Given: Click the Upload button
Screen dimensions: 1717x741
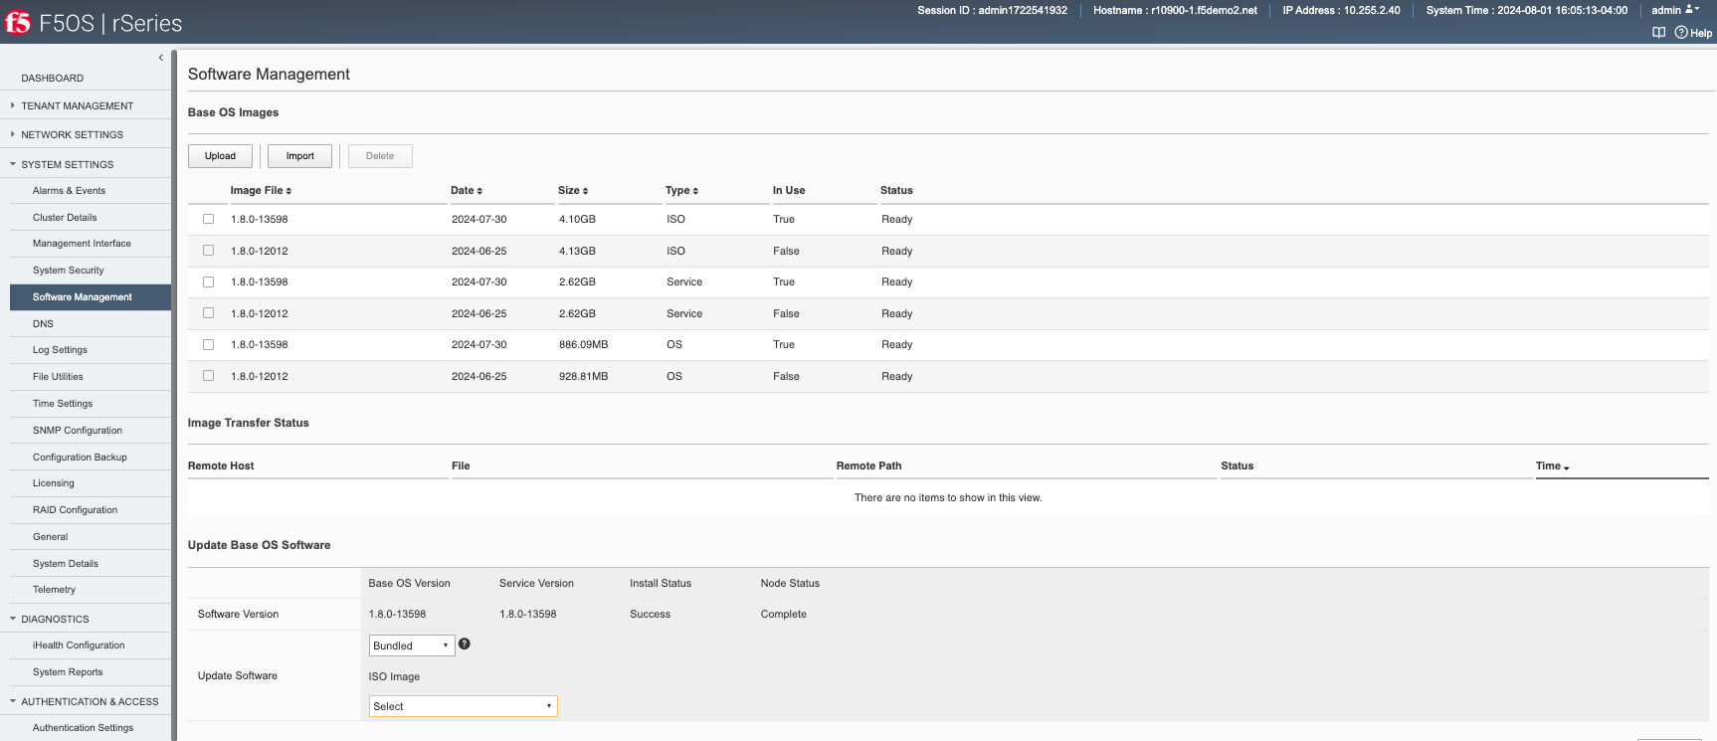Looking at the screenshot, I should coord(220,156).
